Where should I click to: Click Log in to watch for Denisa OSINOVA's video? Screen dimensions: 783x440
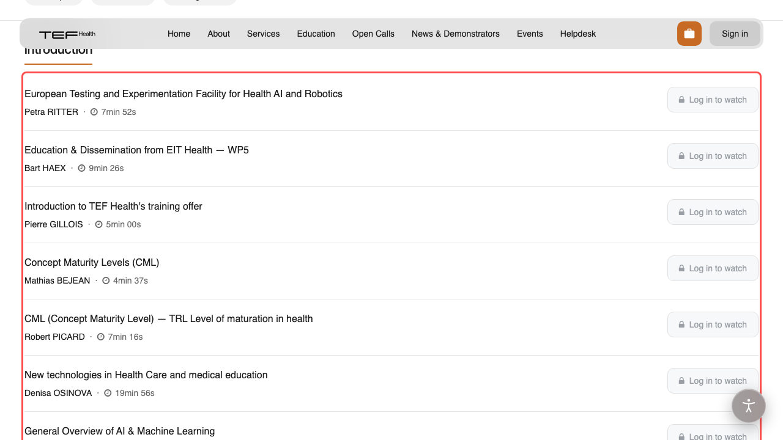[713, 381]
